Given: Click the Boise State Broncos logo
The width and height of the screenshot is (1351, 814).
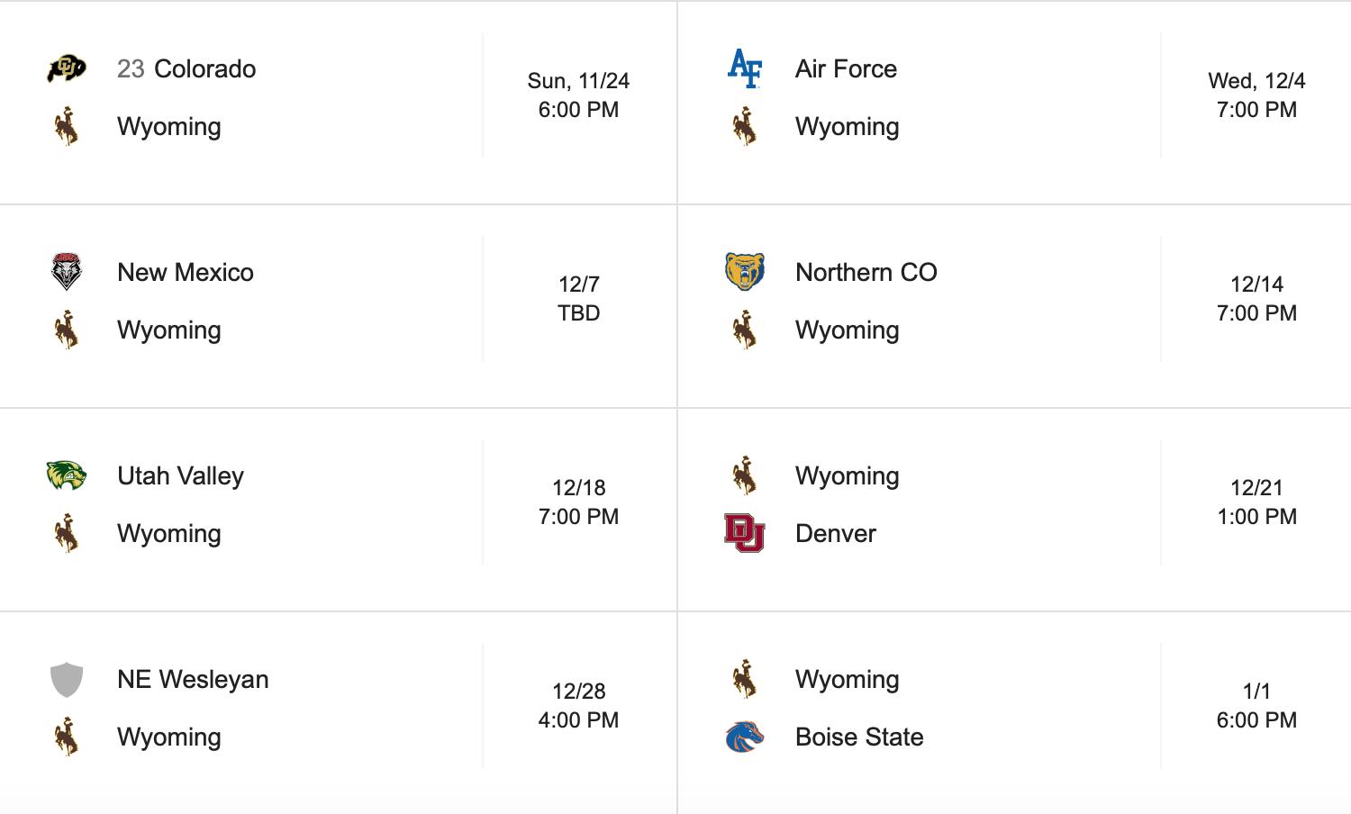Looking at the screenshot, I should click(745, 737).
